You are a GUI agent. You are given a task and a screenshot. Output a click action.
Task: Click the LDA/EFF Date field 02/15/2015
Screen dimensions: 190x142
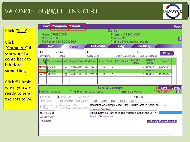[x=47, y=113]
